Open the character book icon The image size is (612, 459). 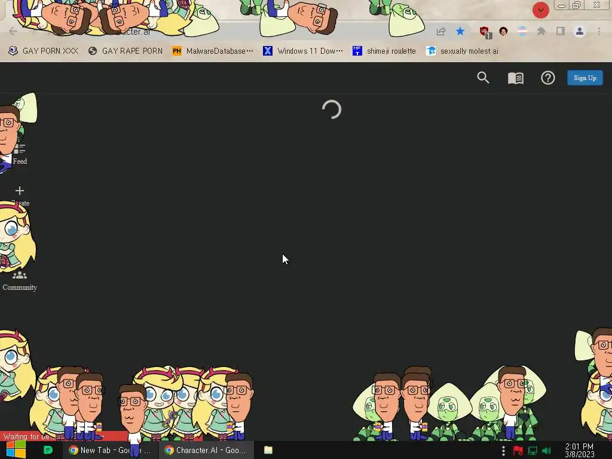tap(515, 78)
